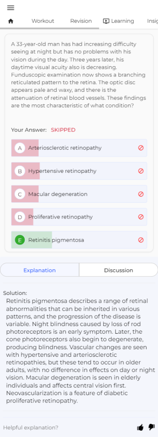
Task: Click blocked icon on Retinitis pigmentosa
Action: click(x=141, y=240)
